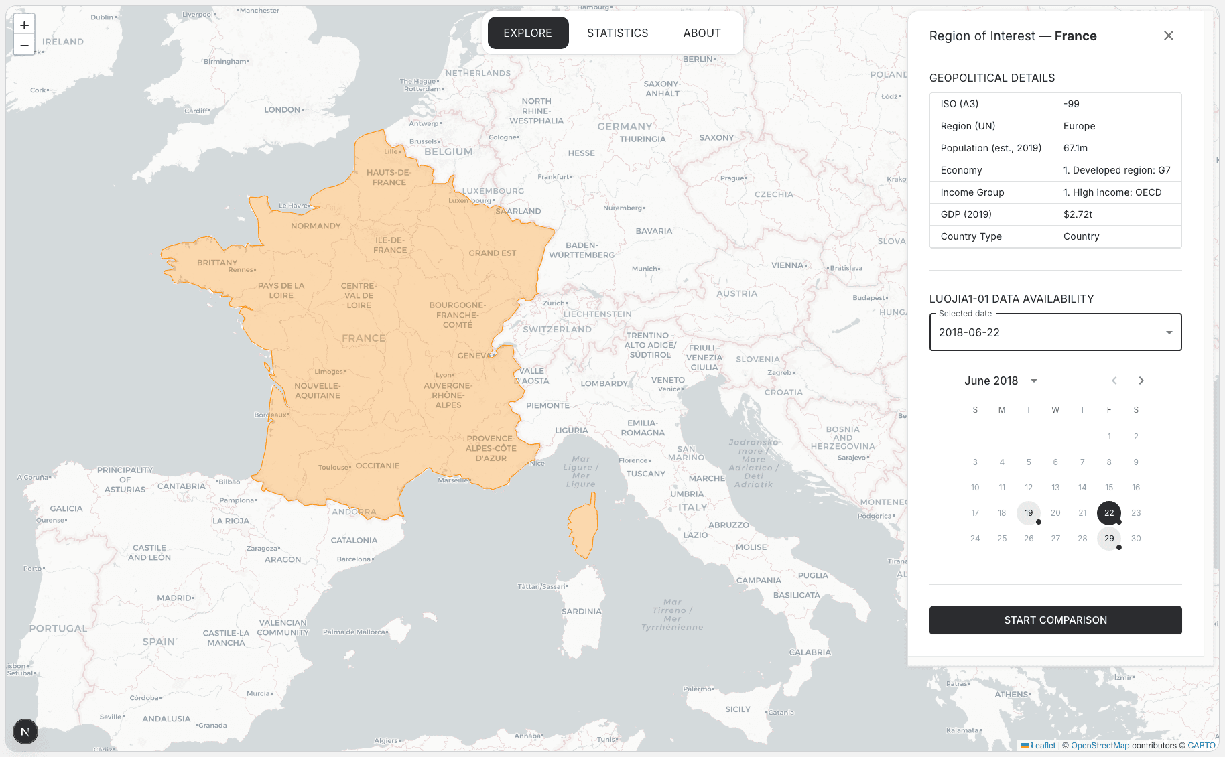The height and width of the screenshot is (757, 1225).
Task: Pick June 29 in the calendar
Action: pos(1108,539)
